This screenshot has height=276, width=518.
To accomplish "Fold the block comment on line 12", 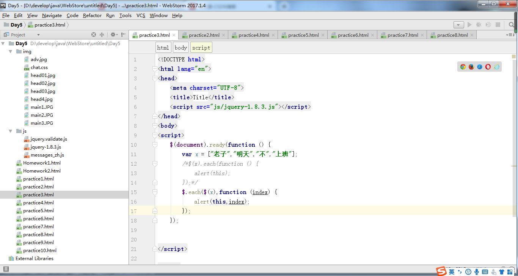I will tap(155, 164).
